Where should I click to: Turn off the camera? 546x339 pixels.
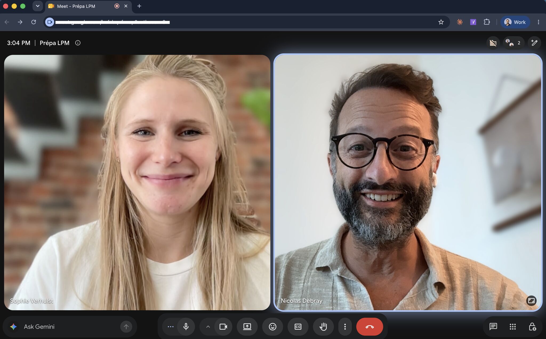(223, 326)
